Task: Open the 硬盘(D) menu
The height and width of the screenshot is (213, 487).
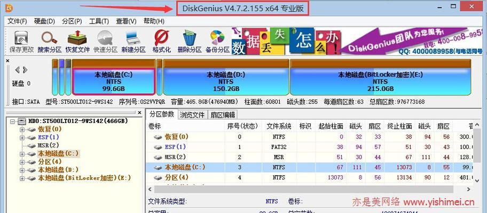Action: tap(44, 21)
